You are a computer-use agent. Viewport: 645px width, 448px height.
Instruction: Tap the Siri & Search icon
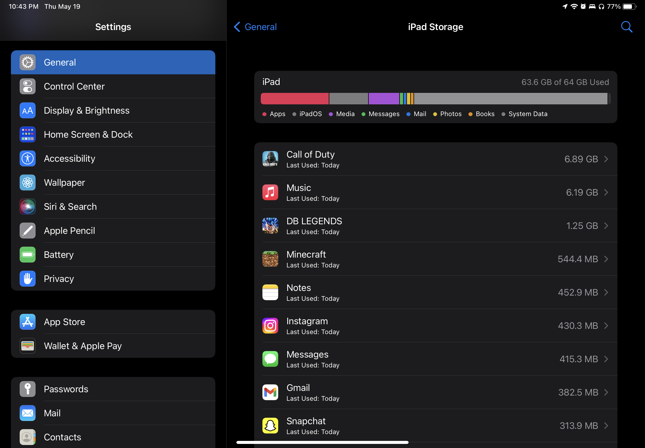[28, 207]
